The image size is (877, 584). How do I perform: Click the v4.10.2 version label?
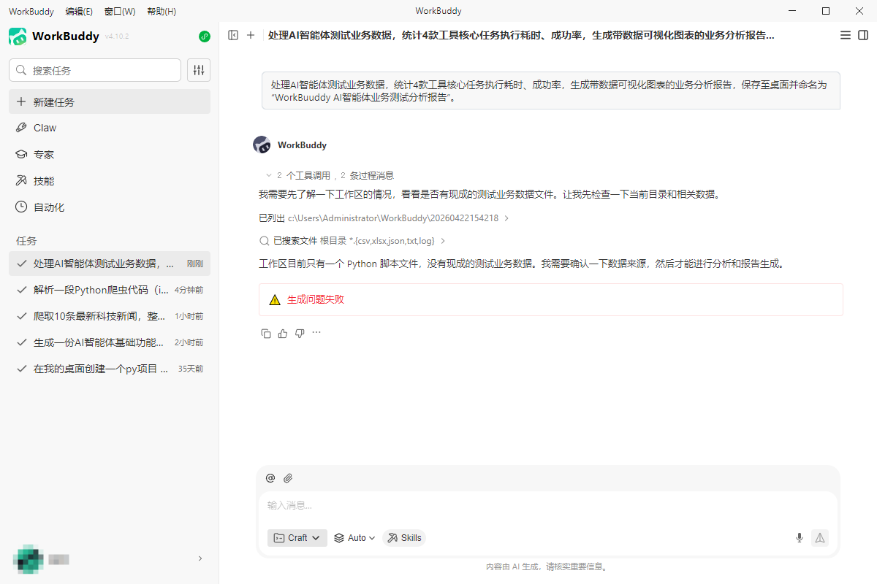[x=117, y=36]
